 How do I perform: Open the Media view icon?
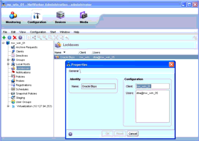click(84, 15)
